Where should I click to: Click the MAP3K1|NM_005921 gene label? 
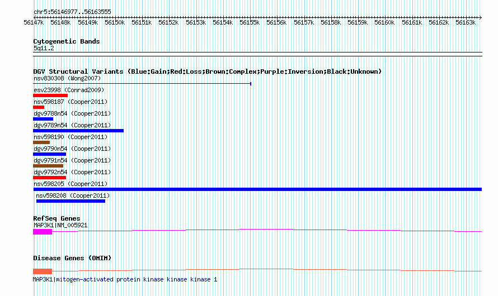[x=60, y=225]
